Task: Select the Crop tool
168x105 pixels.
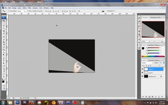Action: pos(4,31)
